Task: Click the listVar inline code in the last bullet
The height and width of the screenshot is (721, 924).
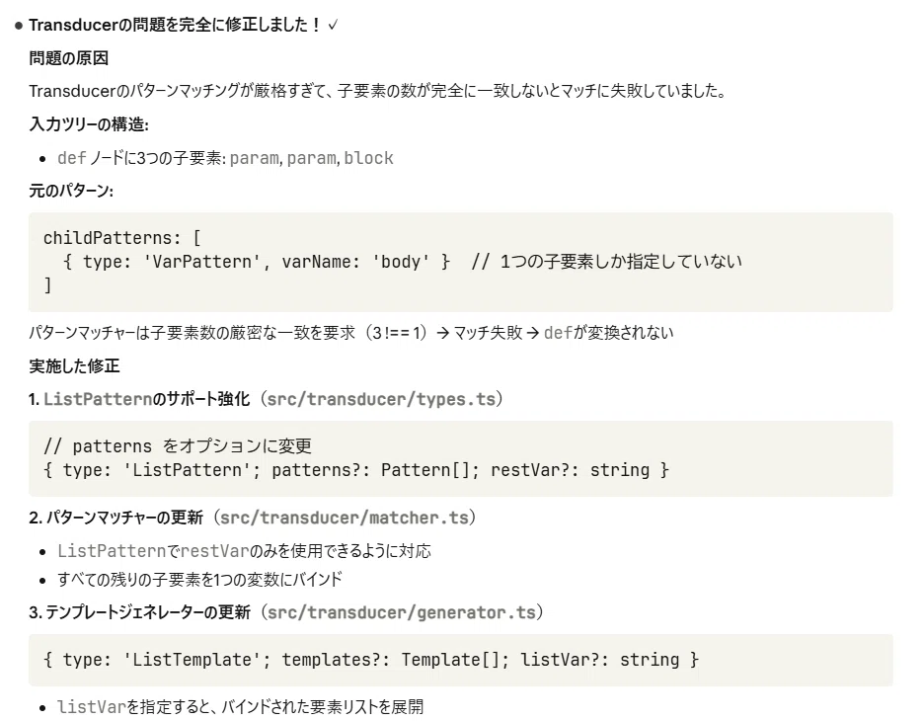Action: click(92, 706)
